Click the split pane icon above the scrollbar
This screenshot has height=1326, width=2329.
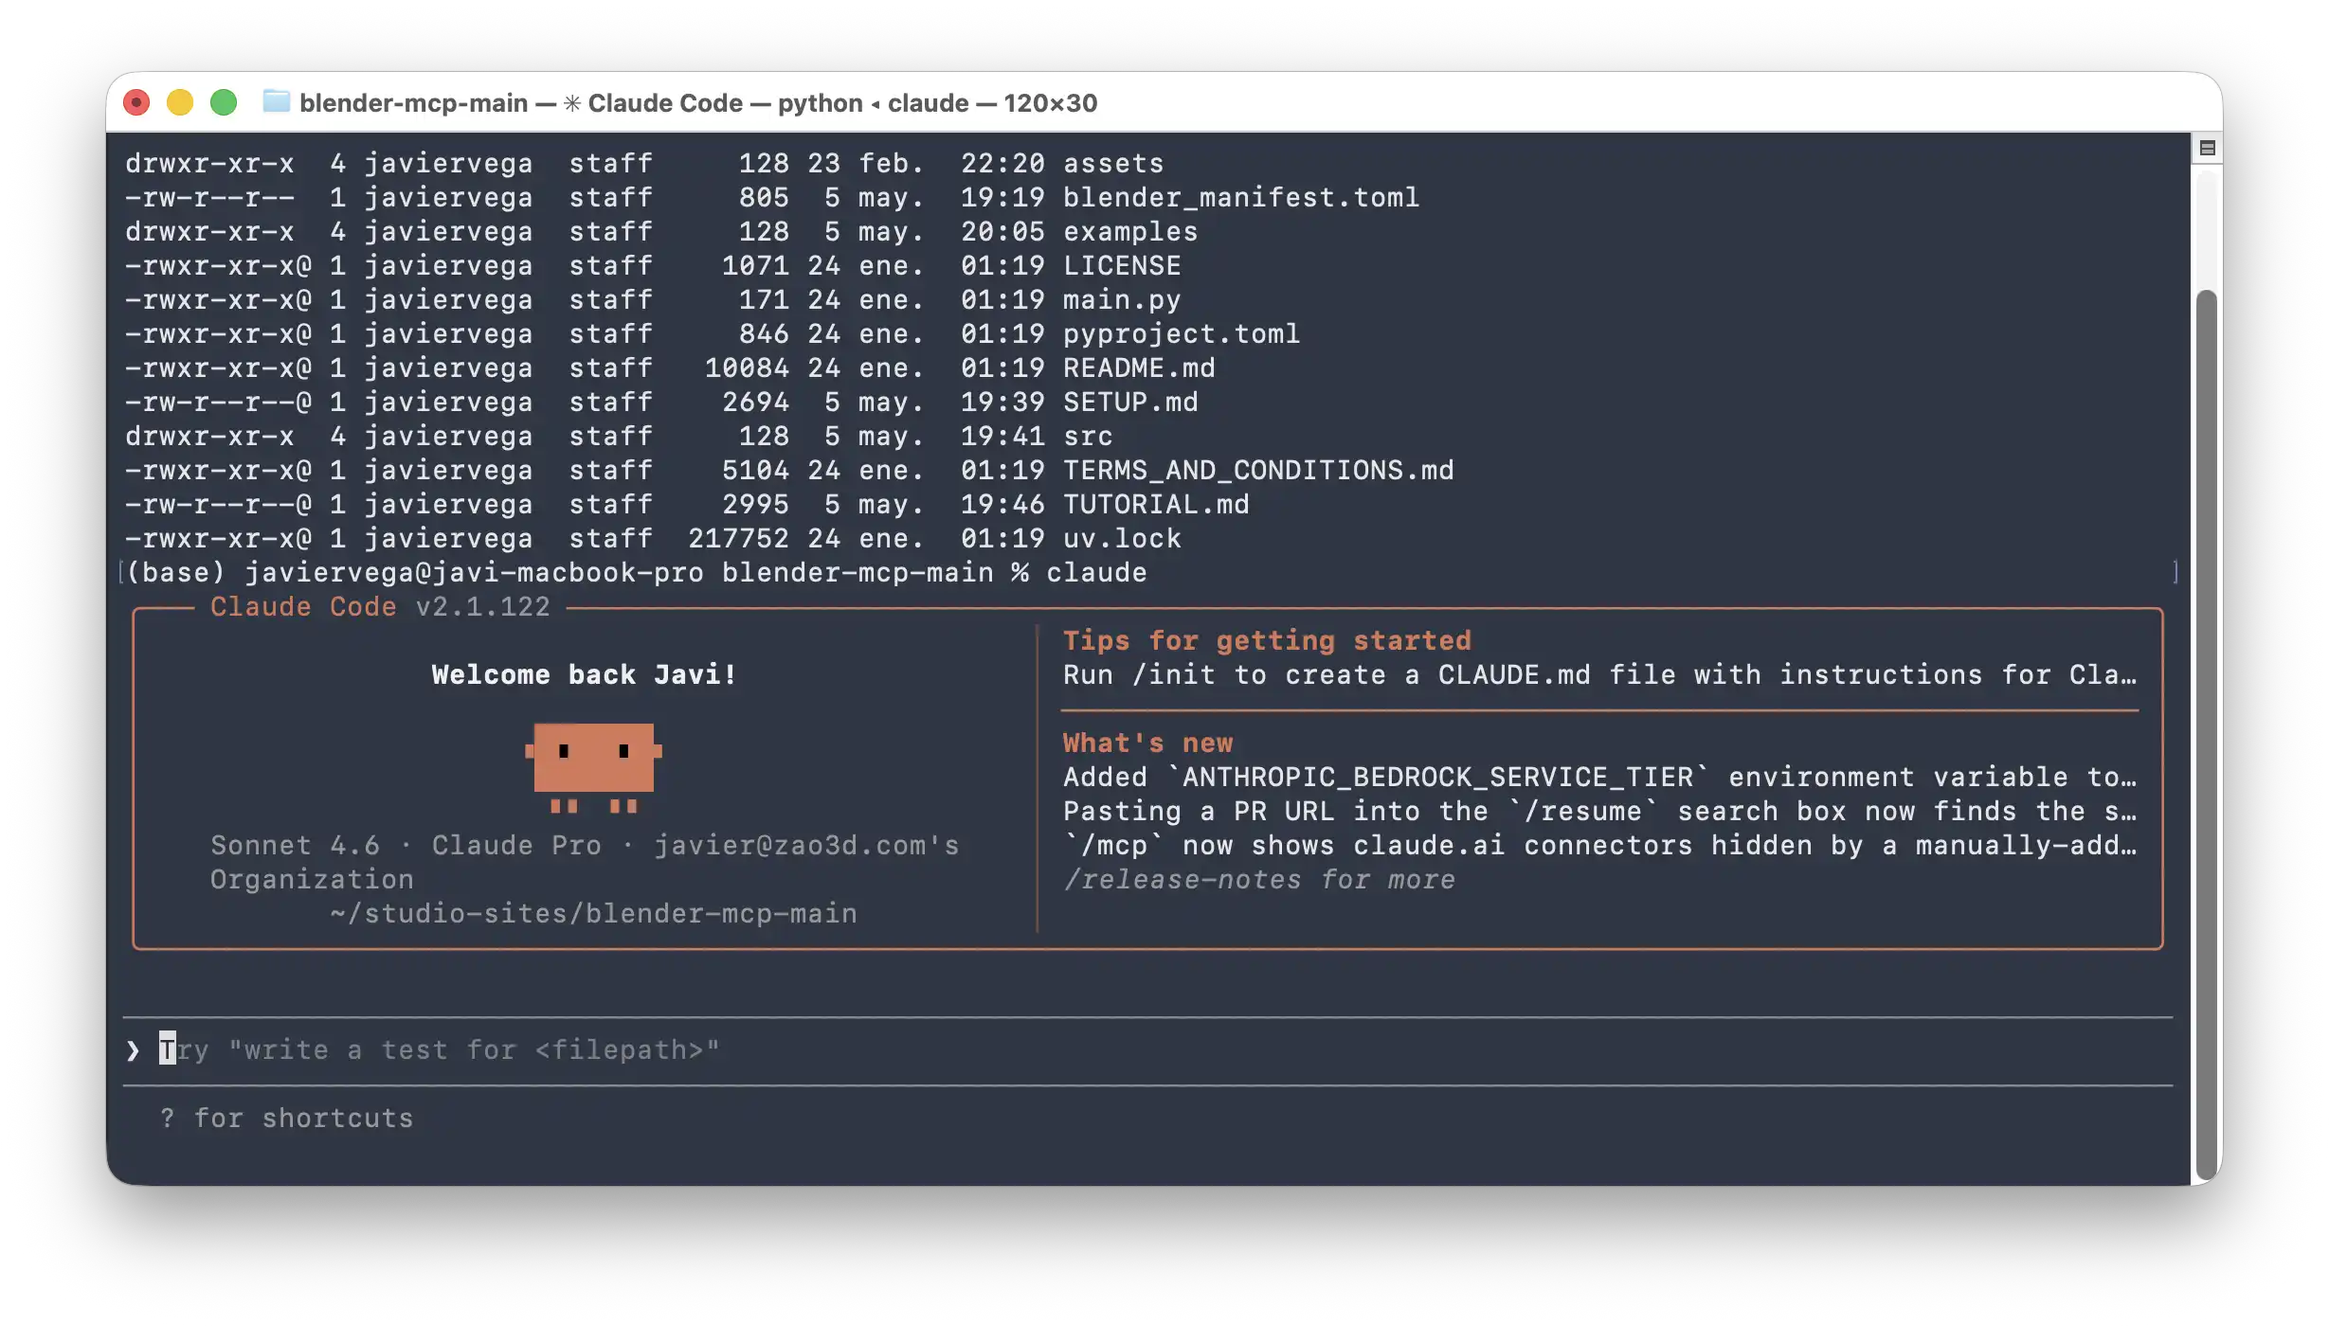tap(2207, 148)
